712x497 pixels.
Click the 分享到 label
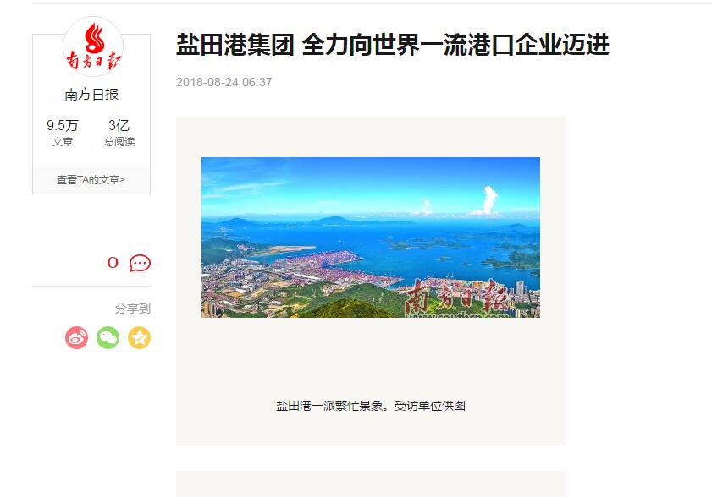tap(133, 309)
